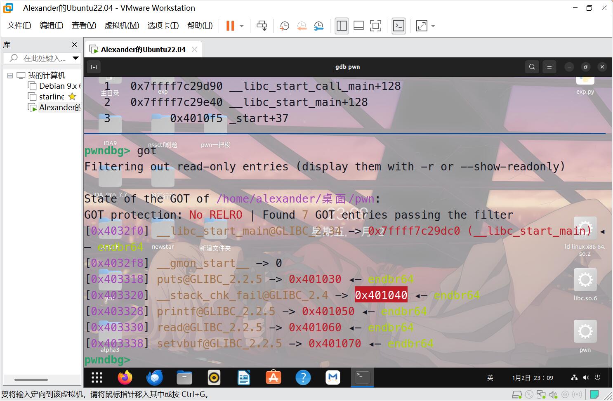Viewport: 613px width, 401px height.
Task: Take a new snapshot of the virtual machine
Action: [x=284, y=26]
